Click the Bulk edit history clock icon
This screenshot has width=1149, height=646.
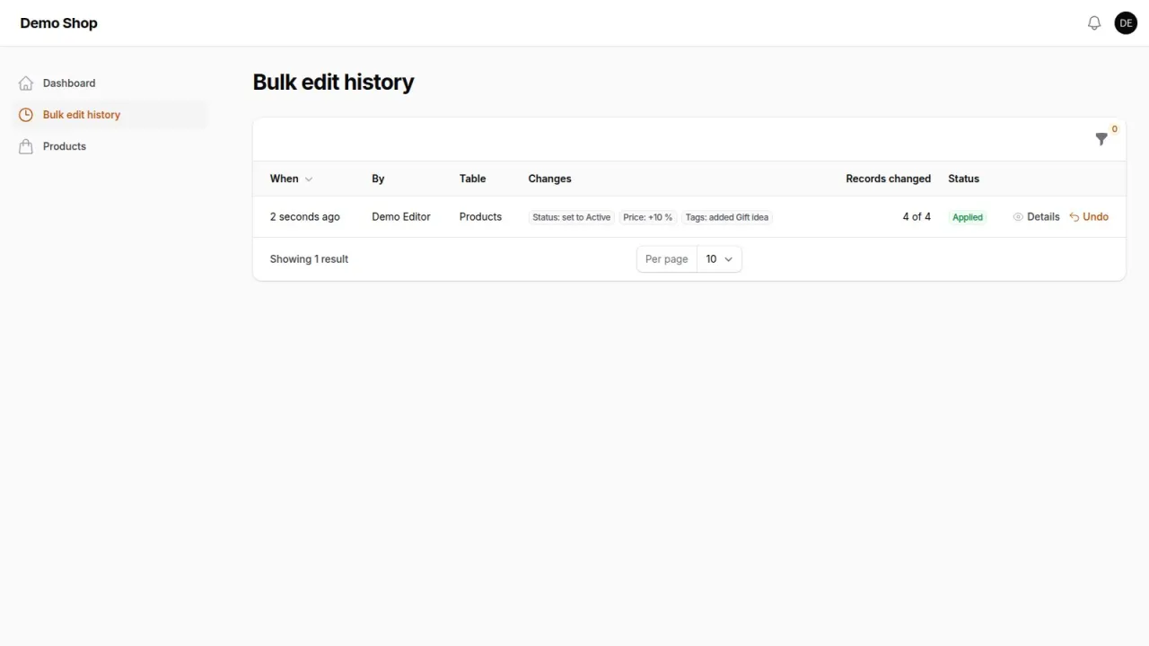click(26, 115)
